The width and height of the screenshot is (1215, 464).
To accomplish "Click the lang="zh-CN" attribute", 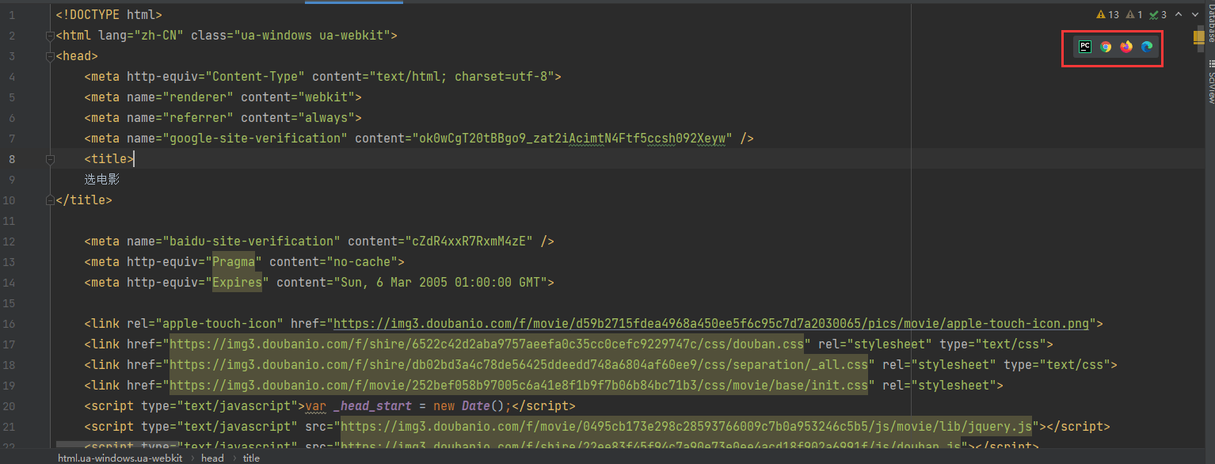I will [x=141, y=36].
